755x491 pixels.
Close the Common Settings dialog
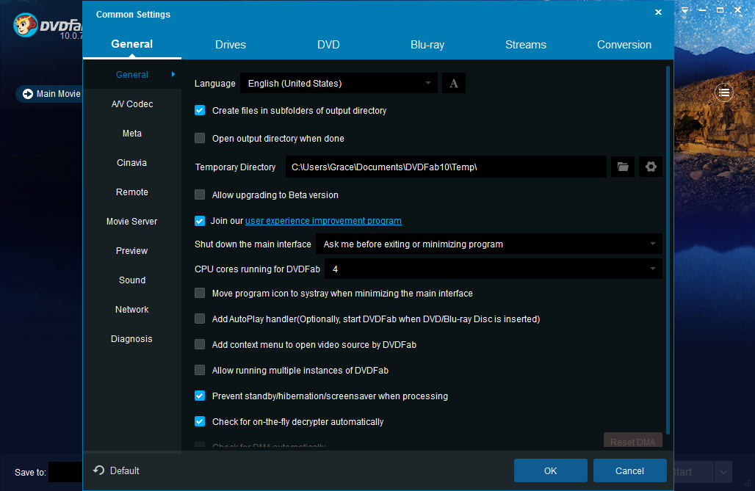tap(658, 12)
